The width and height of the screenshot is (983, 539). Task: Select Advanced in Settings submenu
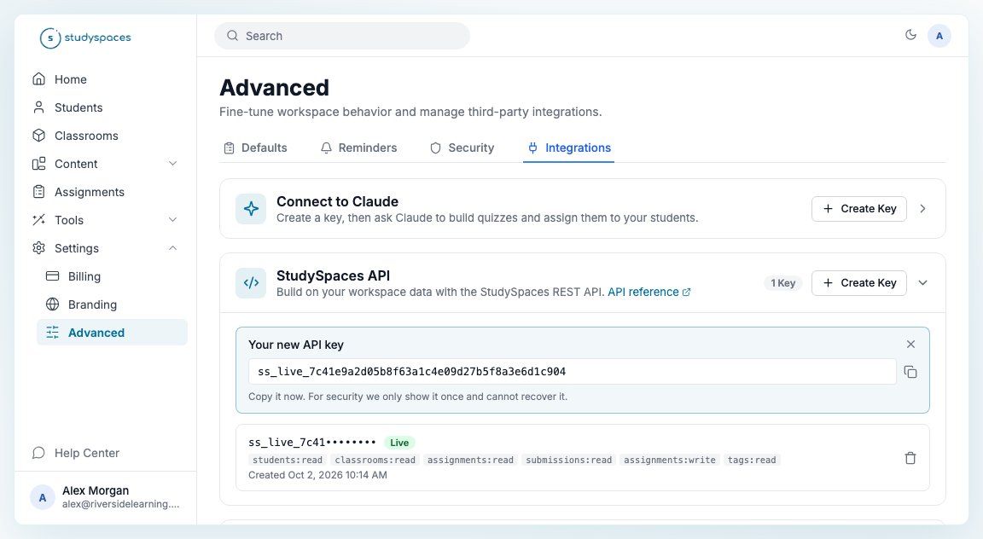pos(112,333)
